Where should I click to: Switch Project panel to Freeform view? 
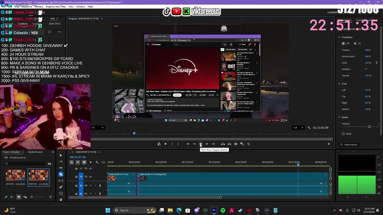(x=25, y=197)
